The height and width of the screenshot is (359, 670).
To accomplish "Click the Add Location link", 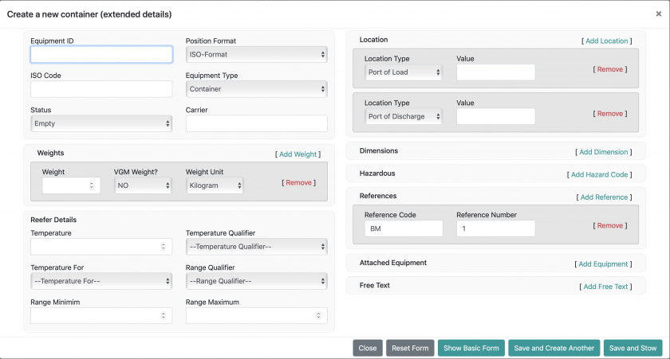I will pos(607,41).
